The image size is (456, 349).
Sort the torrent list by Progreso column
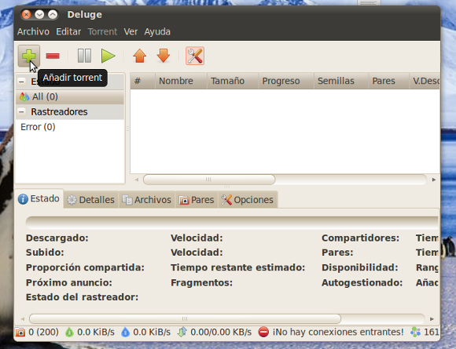[x=286, y=81]
